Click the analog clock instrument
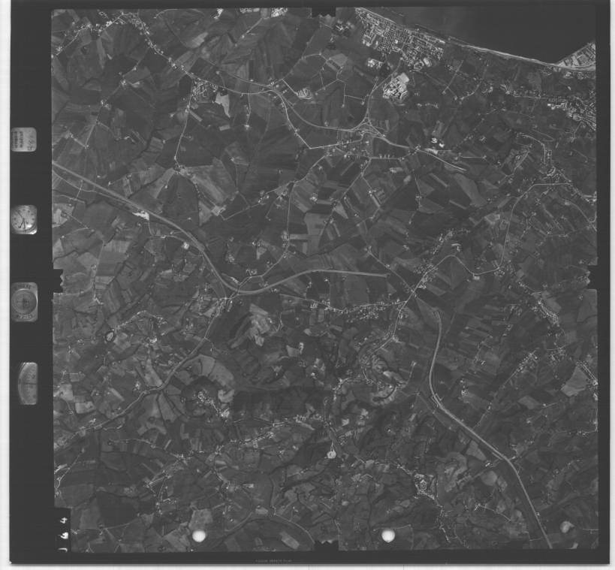 pyautogui.click(x=24, y=219)
